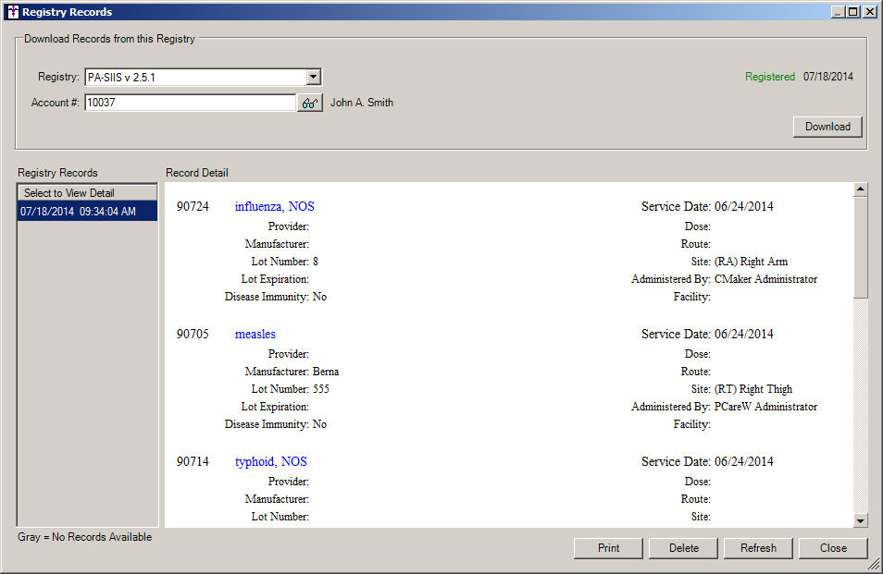Viewport: 883px width, 574px height.
Task: Maximize the Registry Records window
Action: click(x=853, y=12)
